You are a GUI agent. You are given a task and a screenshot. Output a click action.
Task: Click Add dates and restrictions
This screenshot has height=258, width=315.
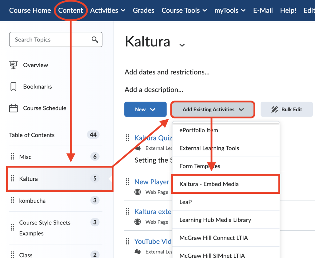(167, 72)
